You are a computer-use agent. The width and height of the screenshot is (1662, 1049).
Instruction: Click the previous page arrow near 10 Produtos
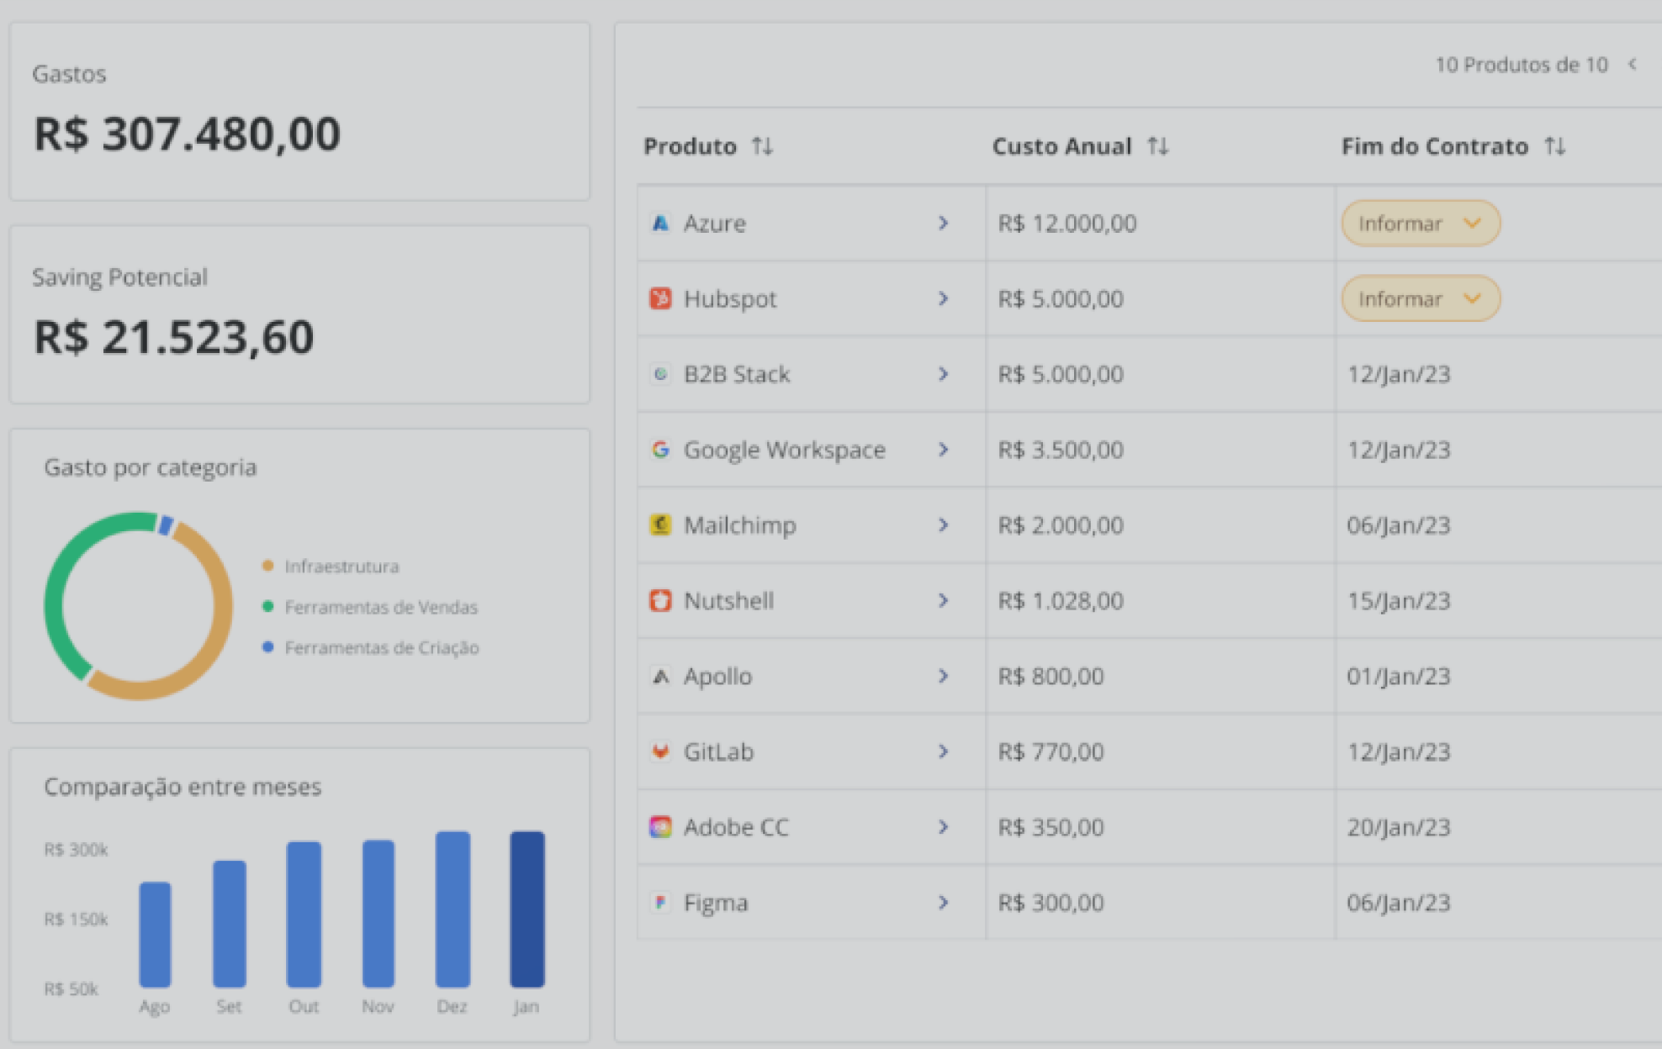pyautogui.click(x=1633, y=64)
